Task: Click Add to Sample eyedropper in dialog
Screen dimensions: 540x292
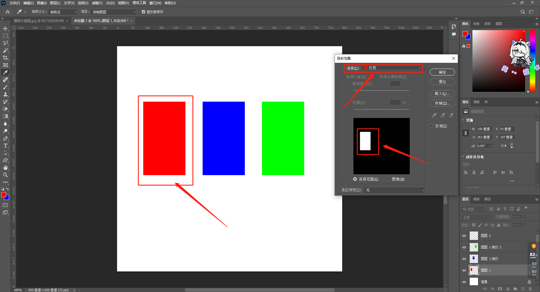Action: click(443, 115)
